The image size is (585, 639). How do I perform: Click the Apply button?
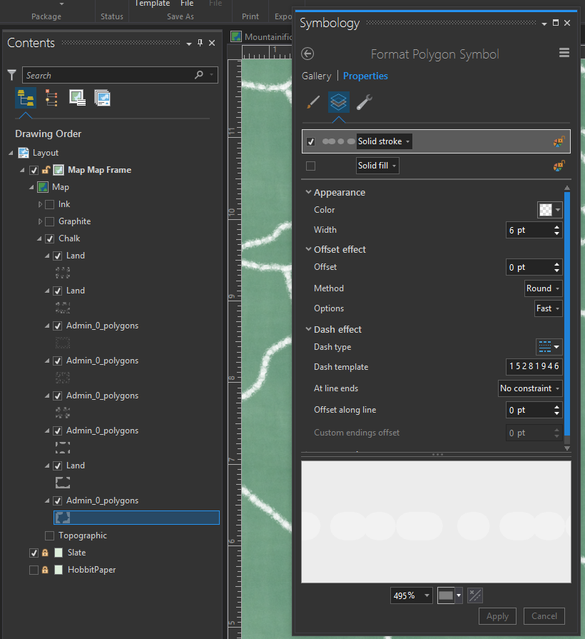497,616
